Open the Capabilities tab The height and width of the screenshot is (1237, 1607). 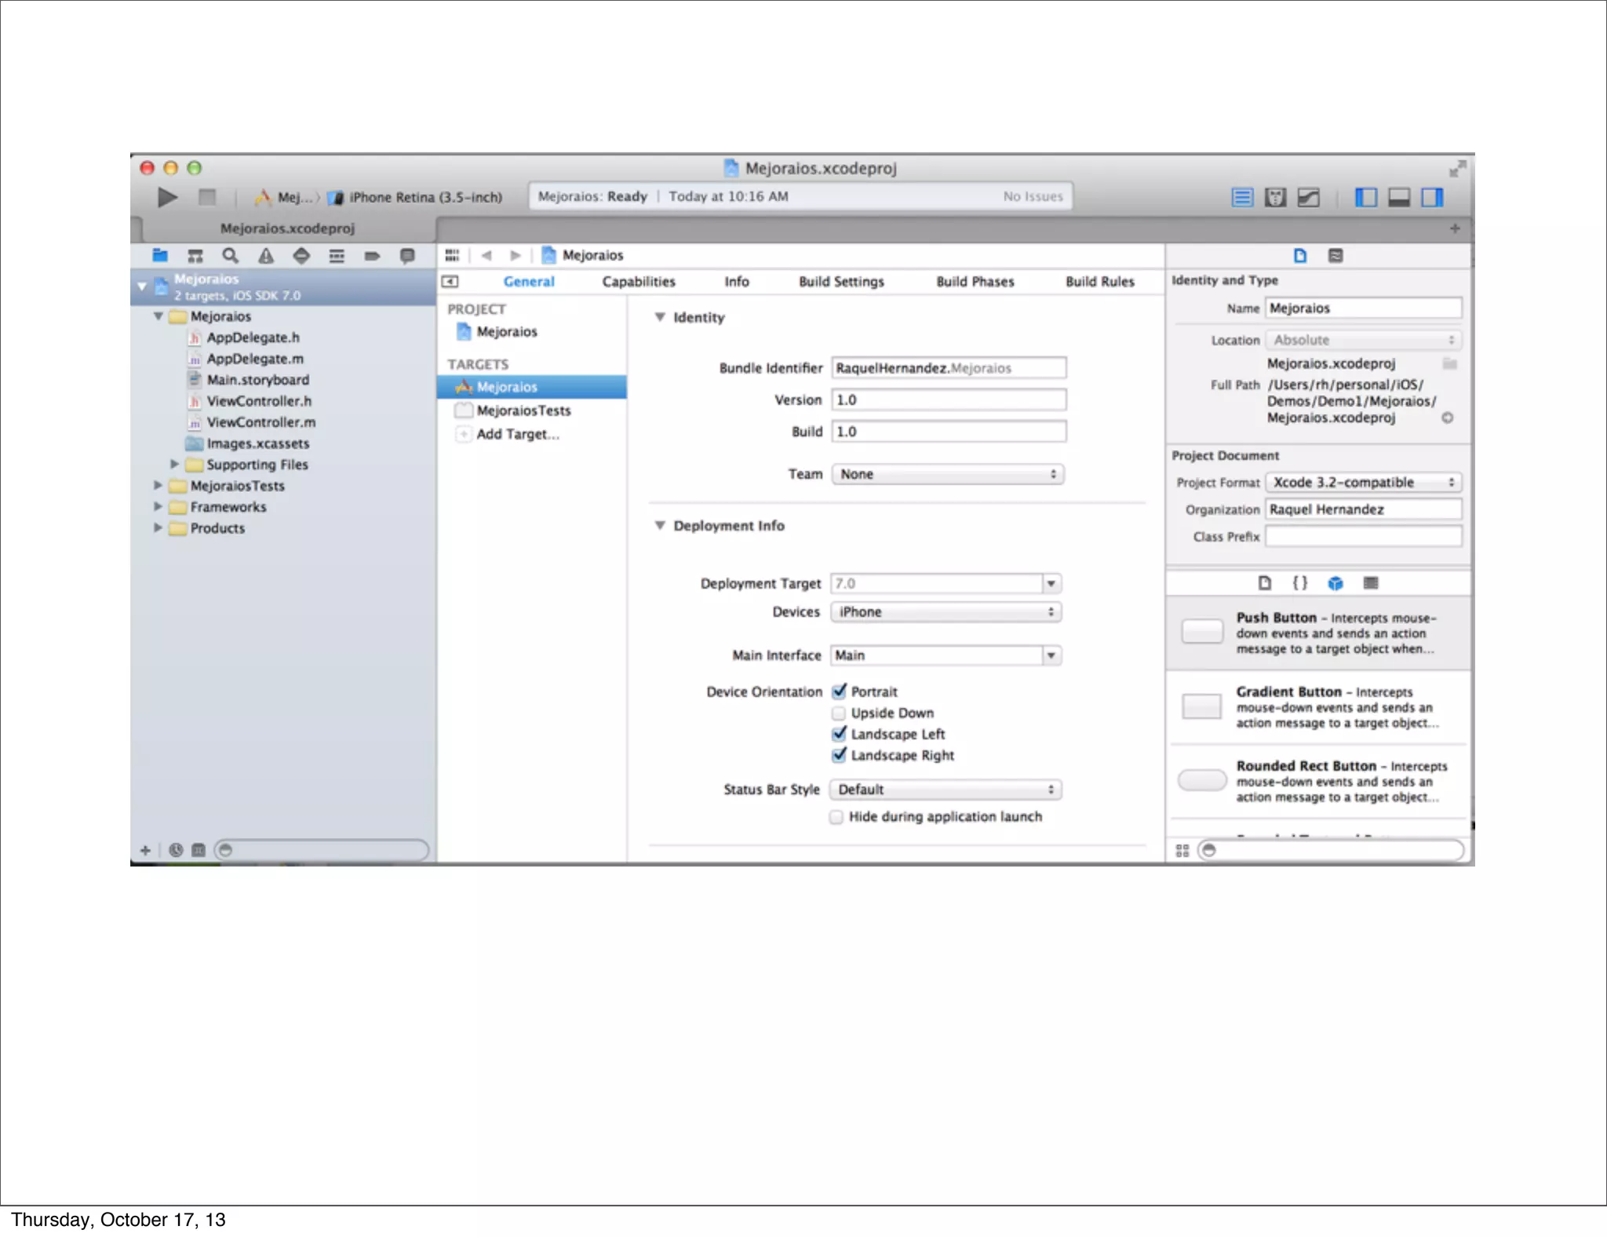(x=638, y=282)
